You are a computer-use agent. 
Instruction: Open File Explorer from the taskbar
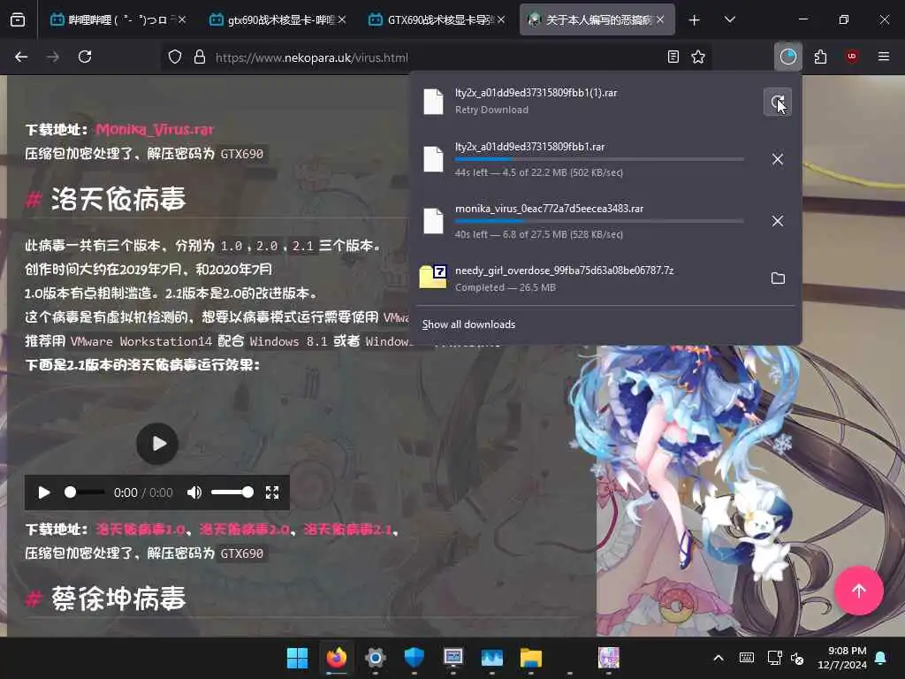pyautogui.click(x=530, y=658)
